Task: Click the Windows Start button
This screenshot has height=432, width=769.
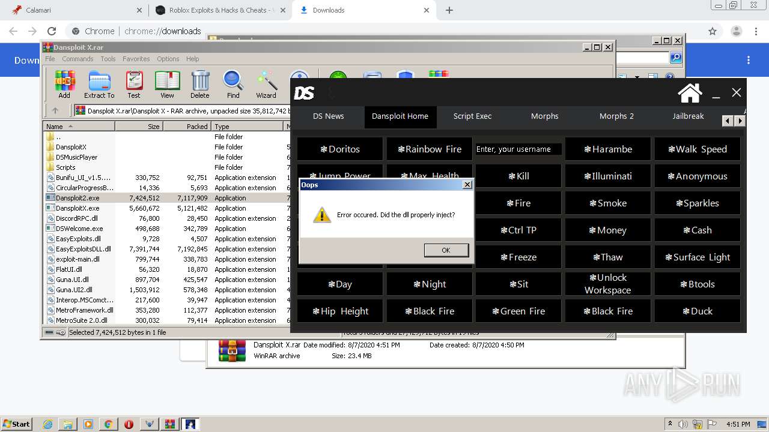Action: 17,424
